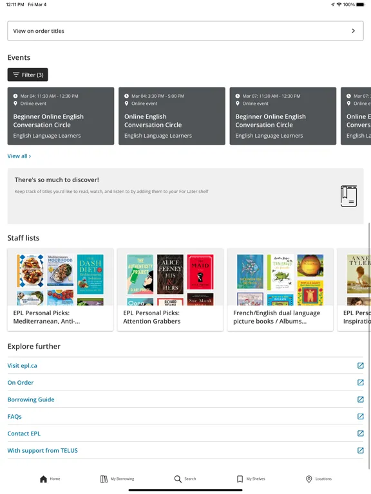Screen dimensions: 371x494
Task: Open With support from TELUS link
Action: pos(43,450)
